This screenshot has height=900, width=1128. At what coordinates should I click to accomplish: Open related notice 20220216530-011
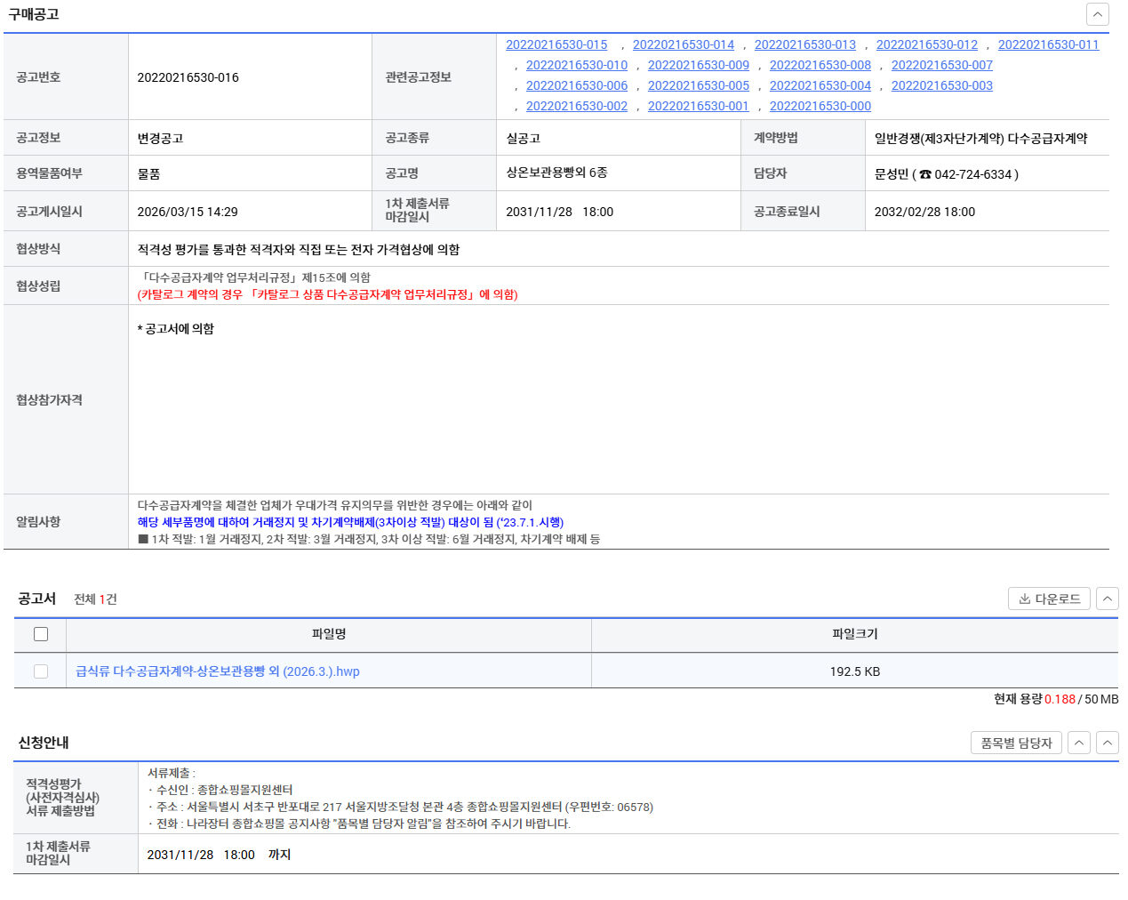coord(1048,44)
